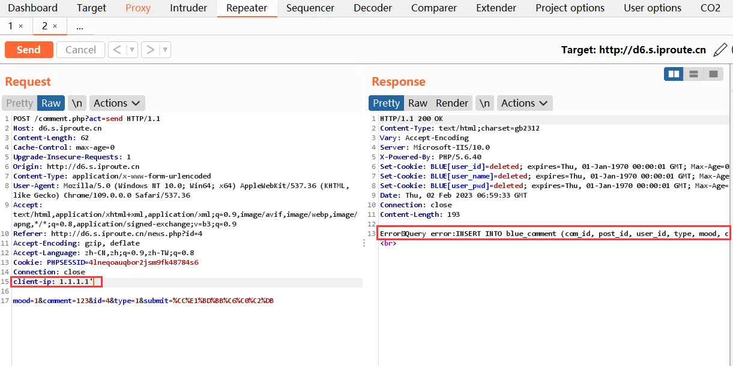Expand the back history dropdown arrow
The height and width of the screenshot is (366, 733).
(131, 50)
